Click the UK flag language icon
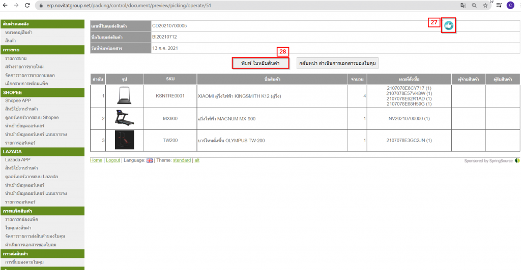The height and width of the screenshot is (270, 521). point(150,160)
